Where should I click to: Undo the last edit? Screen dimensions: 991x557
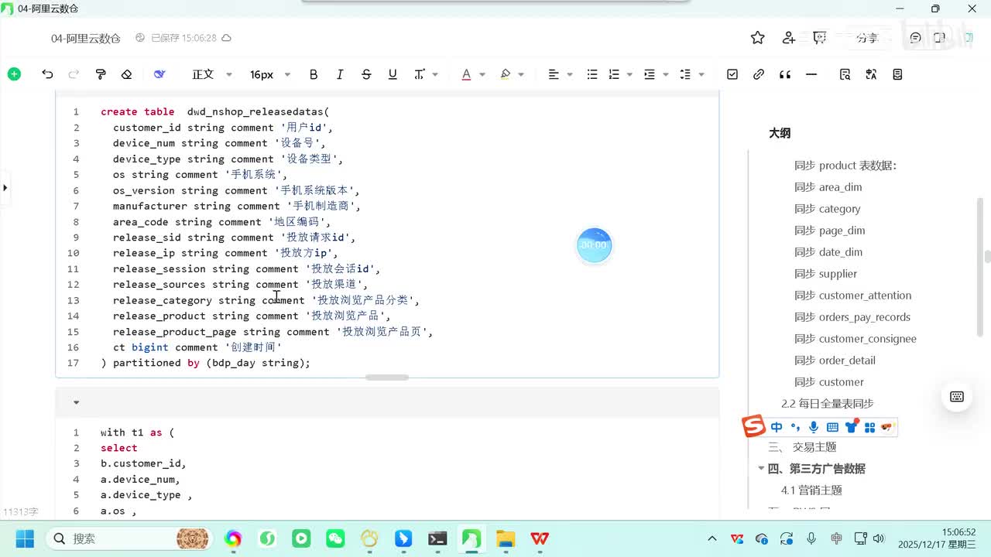click(x=47, y=74)
